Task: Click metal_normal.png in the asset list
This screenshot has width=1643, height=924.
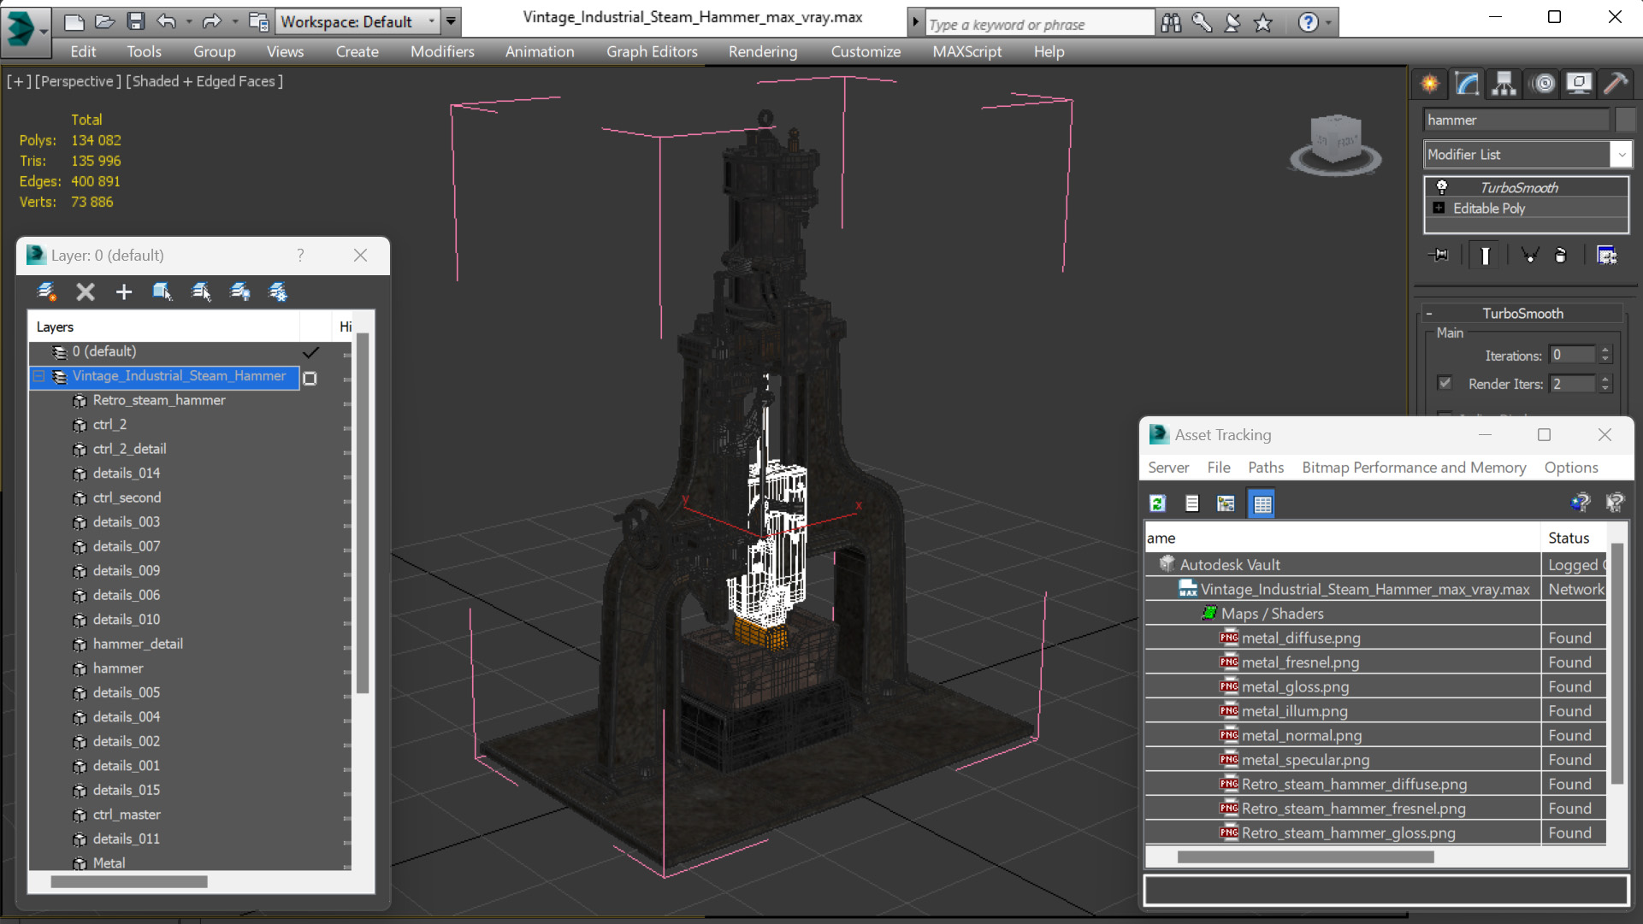Action: (1301, 735)
